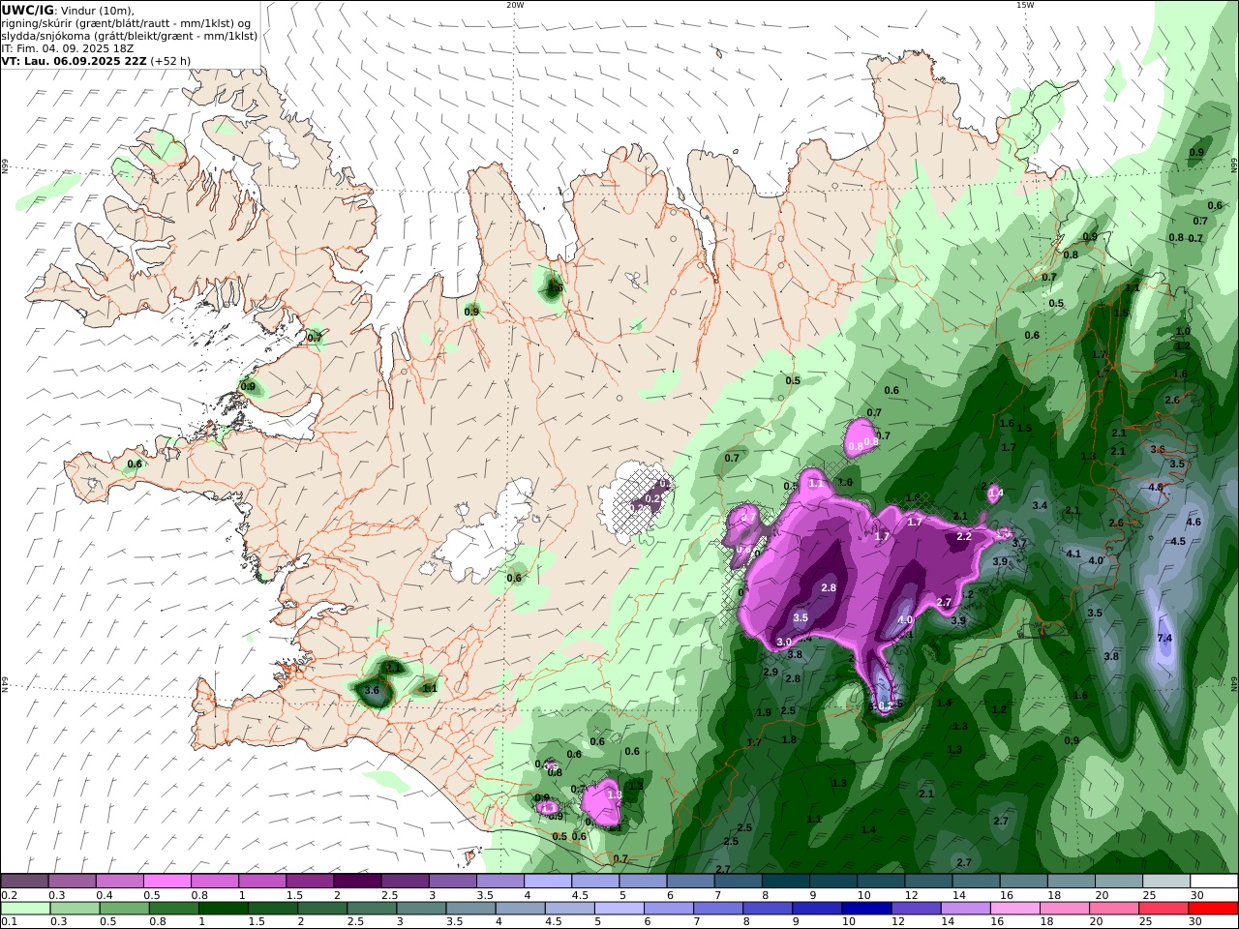Click the 0.2–0.3 swatch in the snow legend
The height and width of the screenshot is (929, 1239).
24,882
